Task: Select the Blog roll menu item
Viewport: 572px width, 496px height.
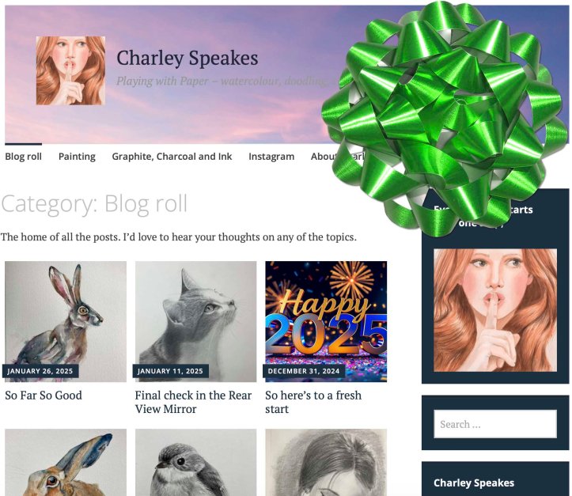Action: 24,157
